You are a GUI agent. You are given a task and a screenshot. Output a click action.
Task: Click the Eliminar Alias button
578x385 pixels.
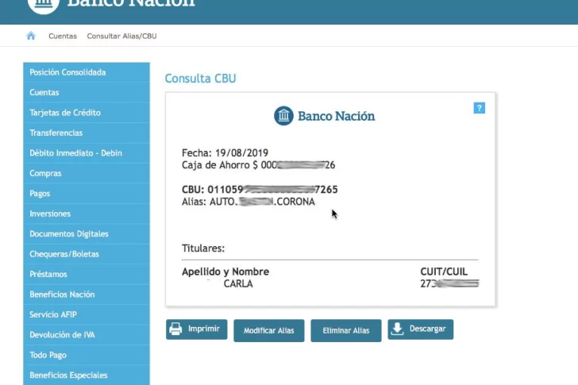346,330
